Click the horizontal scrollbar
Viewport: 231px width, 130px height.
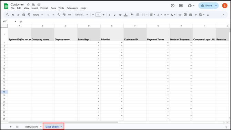tap(63, 122)
